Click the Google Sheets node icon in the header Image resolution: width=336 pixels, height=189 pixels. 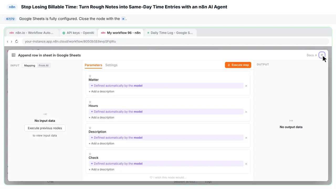click(13, 55)
